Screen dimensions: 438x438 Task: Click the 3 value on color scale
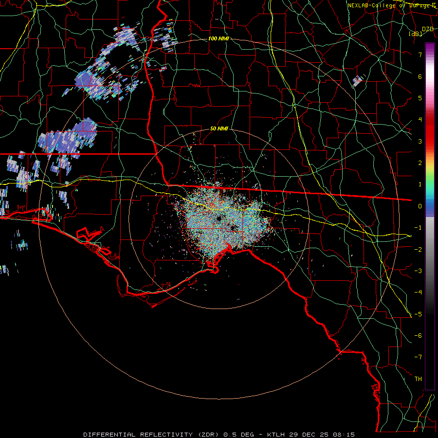420,141
